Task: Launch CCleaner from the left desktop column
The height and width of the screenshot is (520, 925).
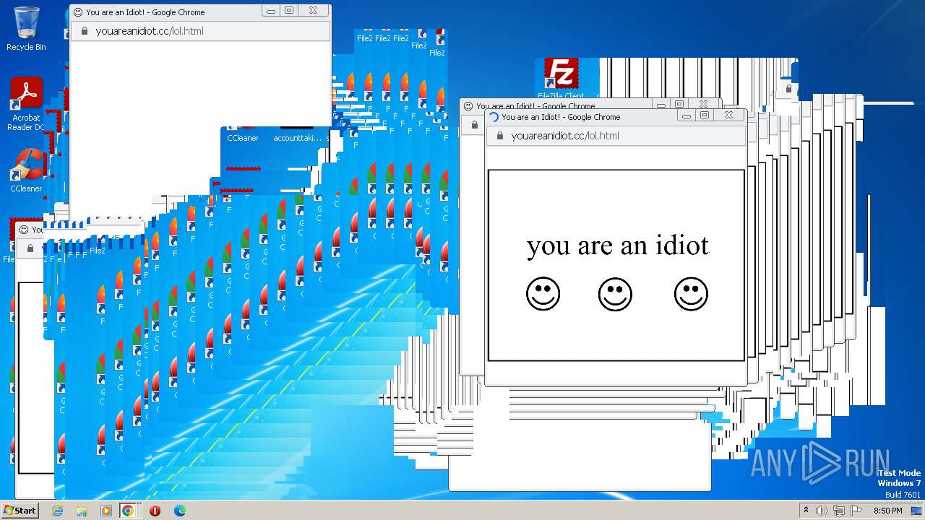Action: pyautogui.click(x=26, y=170)
